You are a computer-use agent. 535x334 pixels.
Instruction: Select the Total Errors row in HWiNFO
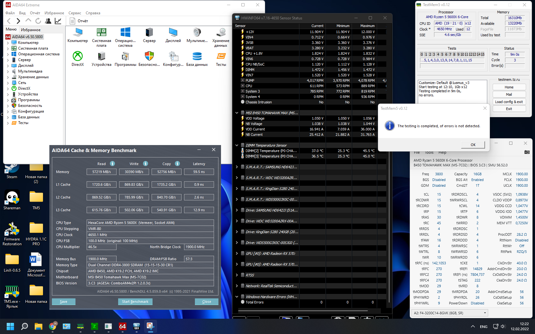[310, 302]
